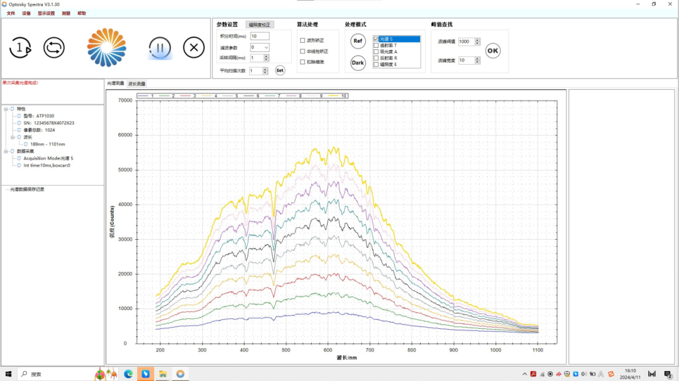Image resolution: width=679 pixels, height=381 pixels.
Task: Check 吸光度 A processing mode
Action: pyautogui.click(x=376, y=51)
